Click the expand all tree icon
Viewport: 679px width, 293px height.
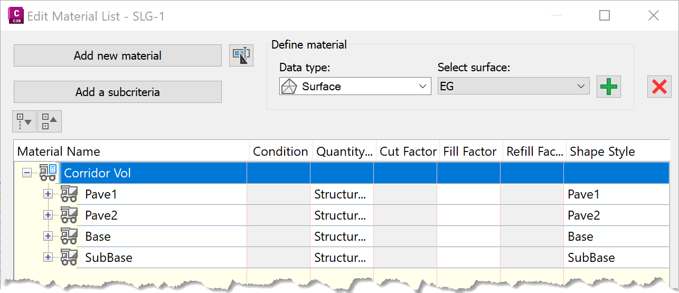point(23,121)
